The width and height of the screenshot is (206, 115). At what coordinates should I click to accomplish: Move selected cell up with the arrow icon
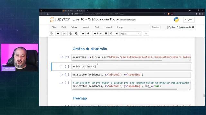[x=83, y=34]
